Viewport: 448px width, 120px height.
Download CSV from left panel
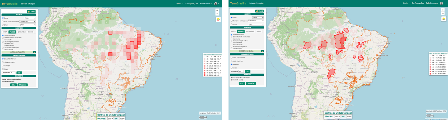tap(14, 85)
